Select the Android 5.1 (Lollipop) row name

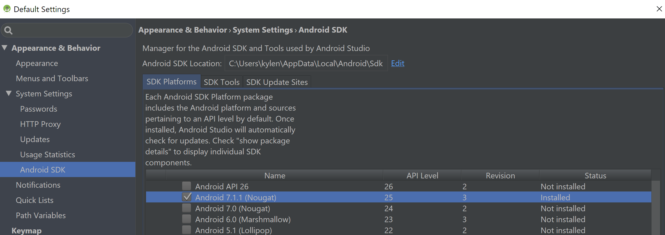tap(234, 230)
